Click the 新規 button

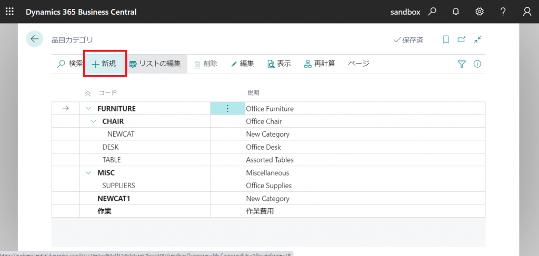click(x=104, y=64)
